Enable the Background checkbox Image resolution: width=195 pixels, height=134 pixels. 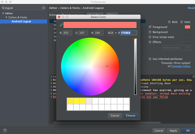coord(150,32)
